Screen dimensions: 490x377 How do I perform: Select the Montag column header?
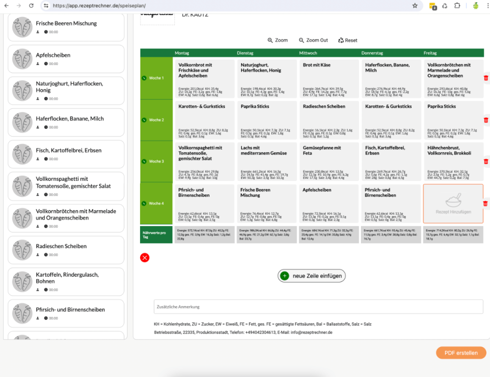coord(182,53)
